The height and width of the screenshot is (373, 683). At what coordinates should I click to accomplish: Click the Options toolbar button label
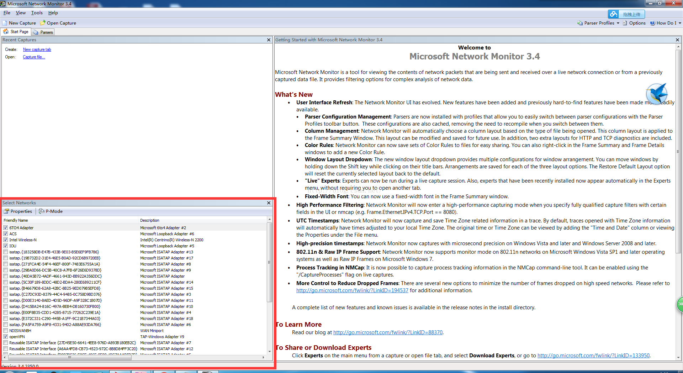click(x=637, y=23)
